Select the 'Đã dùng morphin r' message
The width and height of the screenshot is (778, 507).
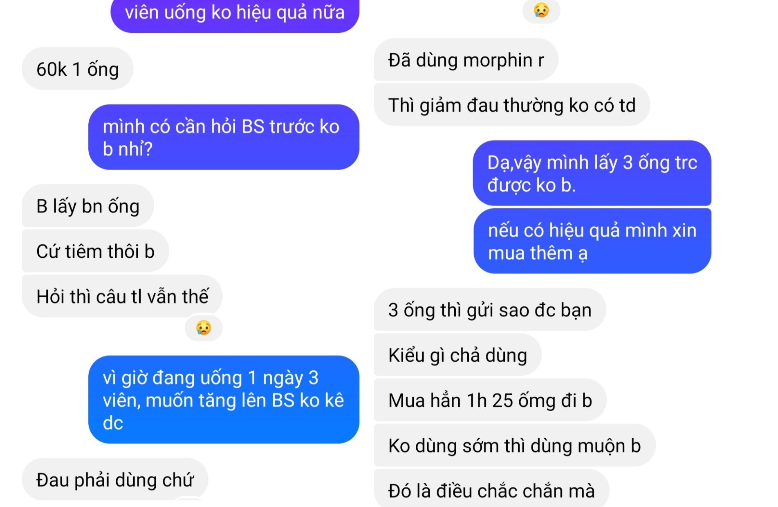click(x=466, y=60)
